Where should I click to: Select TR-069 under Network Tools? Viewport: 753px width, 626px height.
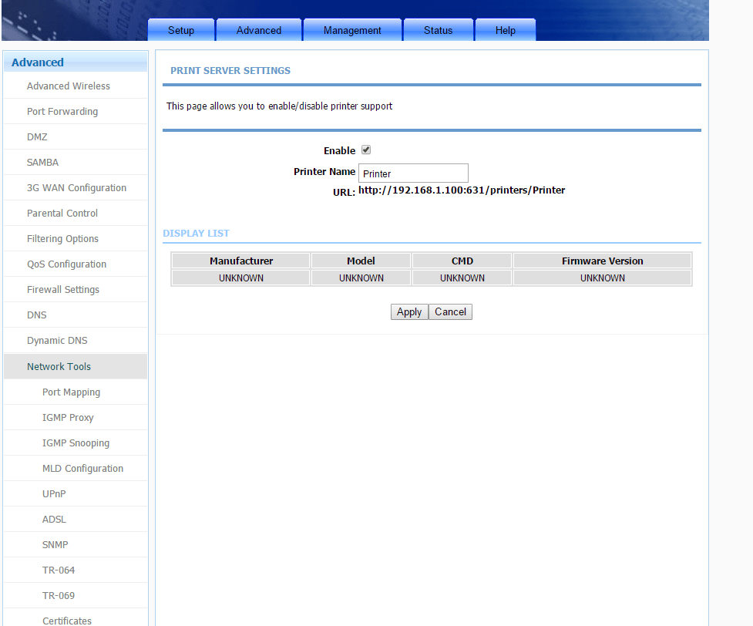coord(59,596)
